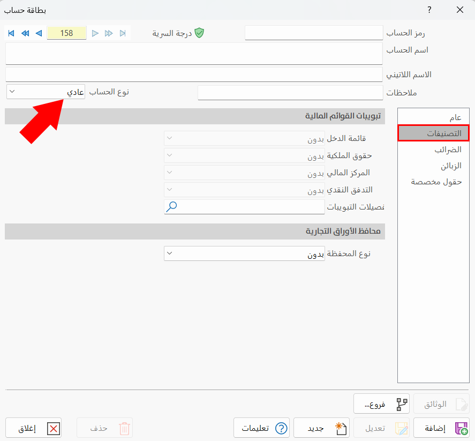Close the dialog with the إغلاق button
Screen dimensions: 475x441
33,428
